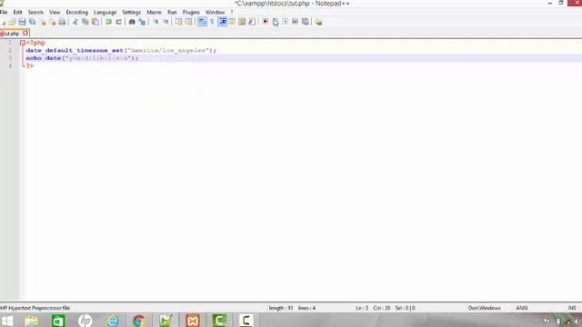Screen dimensions: 582x327
Task: Toggle synchronized vertical scrolling
Action: click(178, 22)
